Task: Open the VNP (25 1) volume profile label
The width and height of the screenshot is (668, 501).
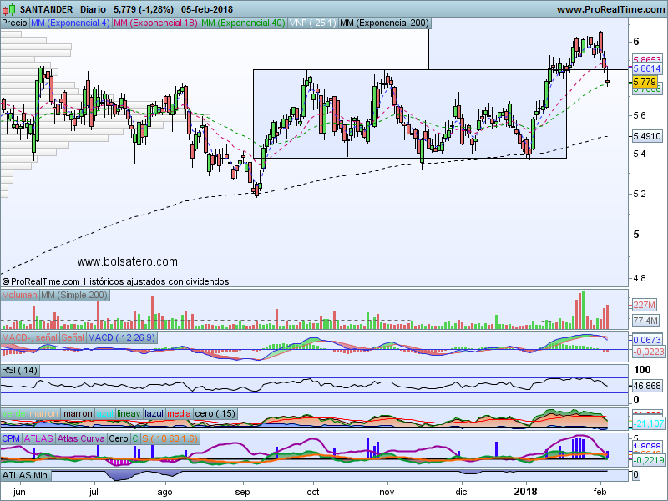Action: (313, 23)
